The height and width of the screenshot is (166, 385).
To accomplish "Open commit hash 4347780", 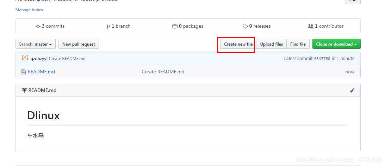I will pos(322,59).
